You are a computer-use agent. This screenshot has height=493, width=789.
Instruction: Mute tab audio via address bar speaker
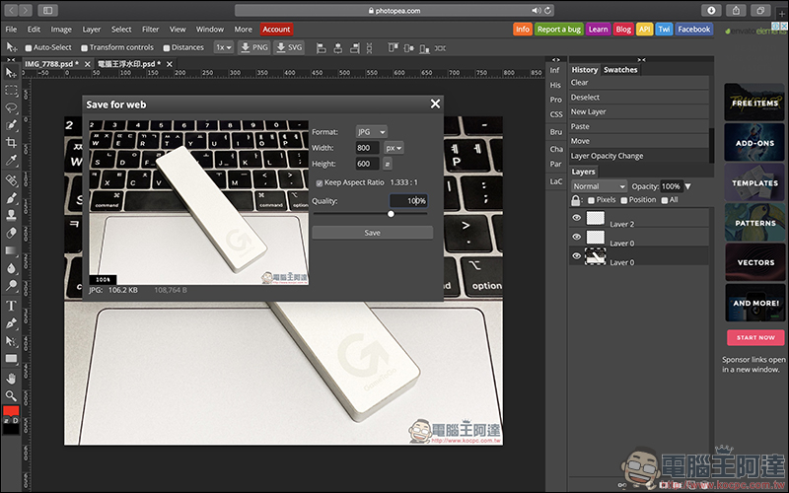pyautogui.click(x=537, y=10)
